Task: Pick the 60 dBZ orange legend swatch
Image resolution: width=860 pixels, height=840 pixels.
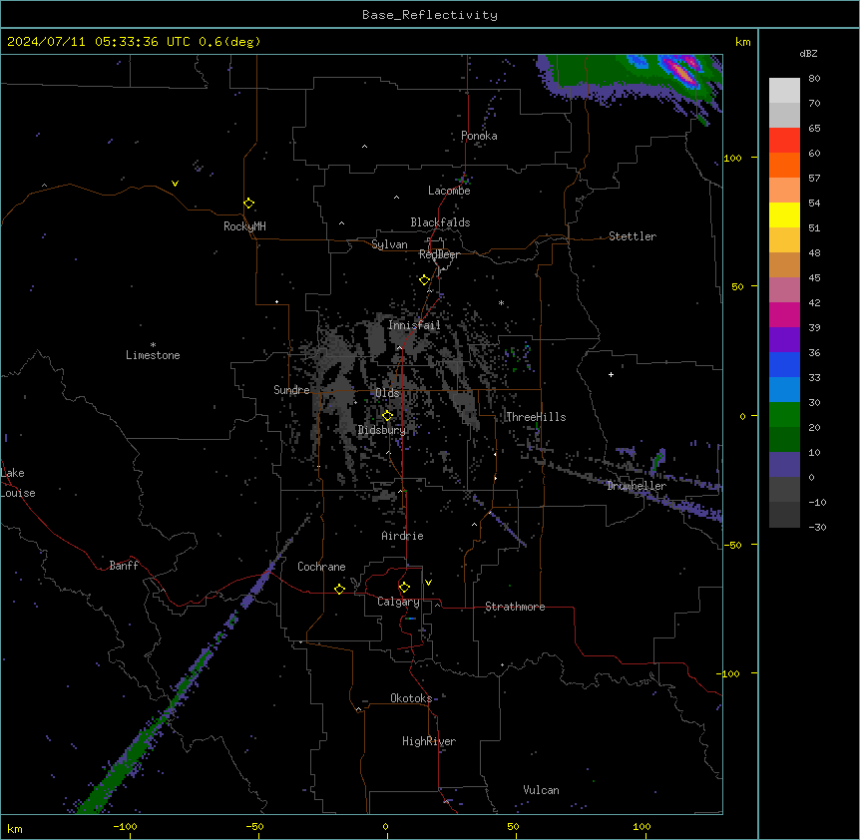Action: coord(784,165)
